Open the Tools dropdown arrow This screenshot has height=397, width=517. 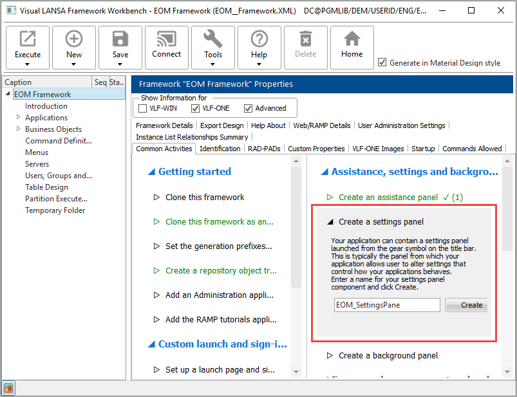pos(212,64)
